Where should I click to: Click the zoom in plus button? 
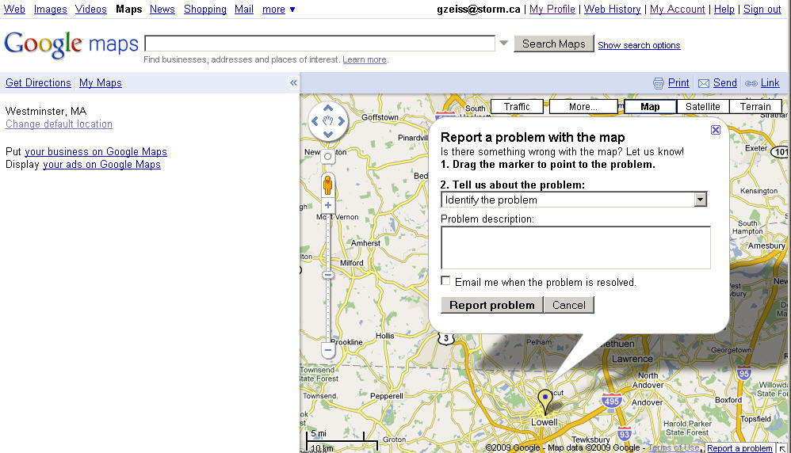tap(328, 205)
